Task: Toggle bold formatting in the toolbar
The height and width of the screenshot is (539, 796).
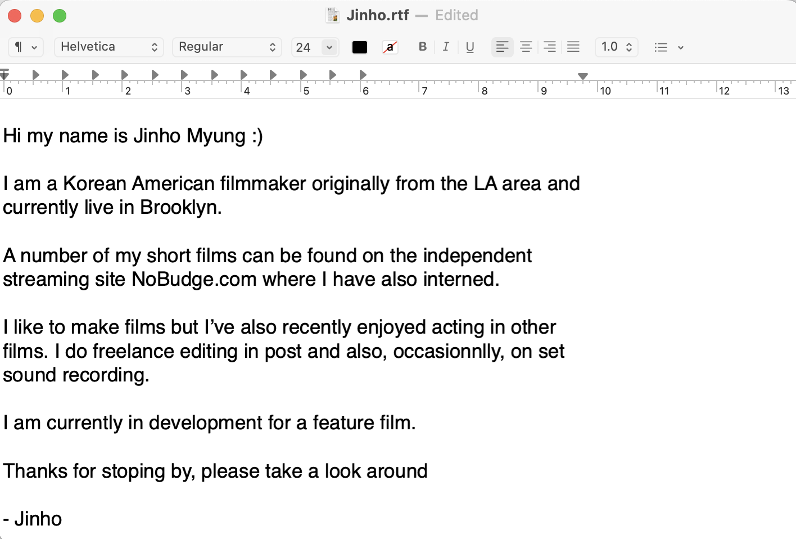Action: 423,47
